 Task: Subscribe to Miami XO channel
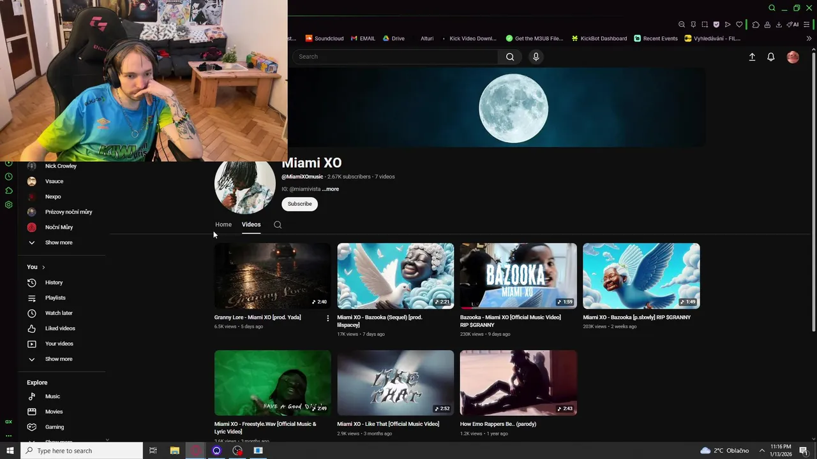tap(299, 204)
